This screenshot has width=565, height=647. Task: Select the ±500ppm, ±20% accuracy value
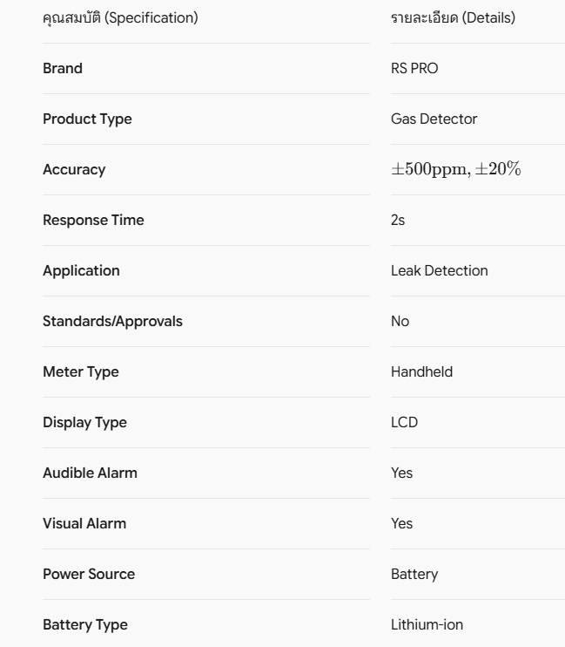tap(456, 169)
